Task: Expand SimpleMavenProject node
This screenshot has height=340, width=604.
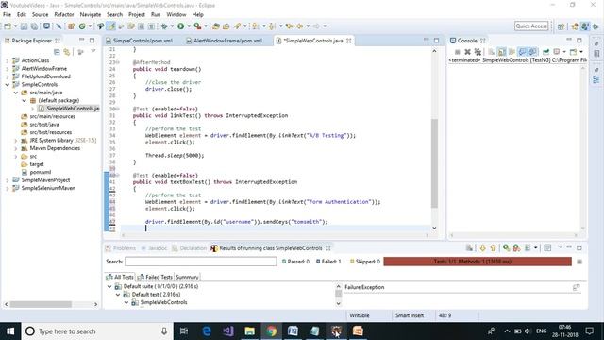Action: 8,180
